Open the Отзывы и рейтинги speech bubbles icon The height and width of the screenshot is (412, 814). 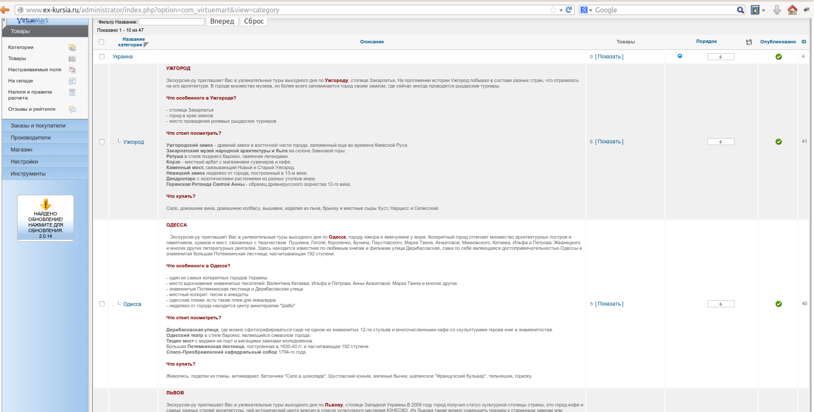pos(72,109)
